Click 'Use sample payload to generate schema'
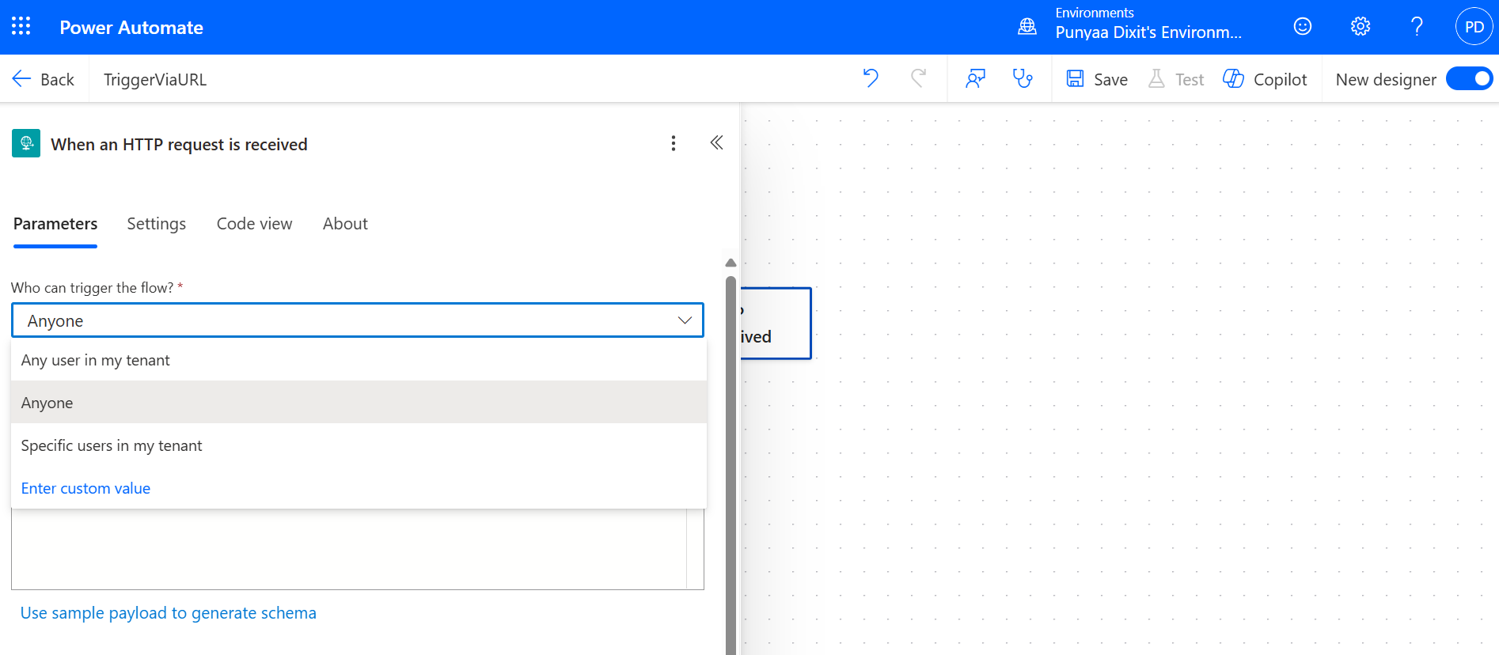The height and width of the screenshot is (655, 1499). click(x=169, y=613)
